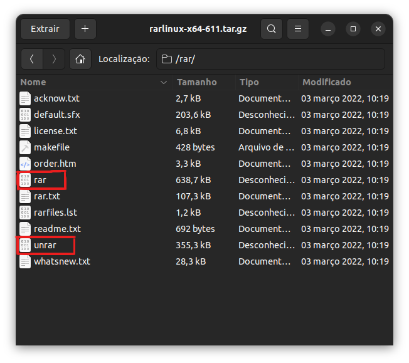Select the acknow.txt file icon
Image resolution: width=409 pixels, height=363 pixels.
click(x=25, y=98)
